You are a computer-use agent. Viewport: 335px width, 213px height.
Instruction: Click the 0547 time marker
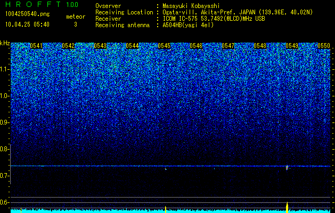(x=228, y=46)
